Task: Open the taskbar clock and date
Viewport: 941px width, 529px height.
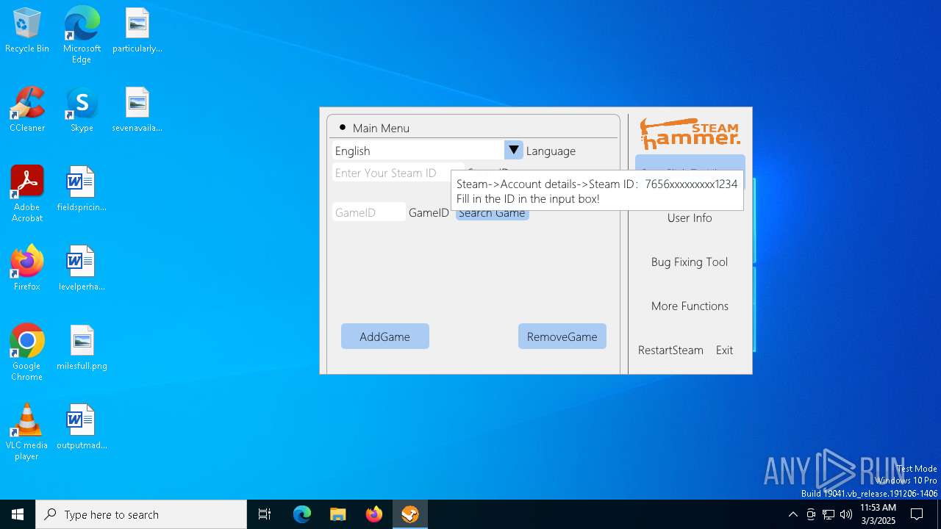Action: [x=878, y=514]
